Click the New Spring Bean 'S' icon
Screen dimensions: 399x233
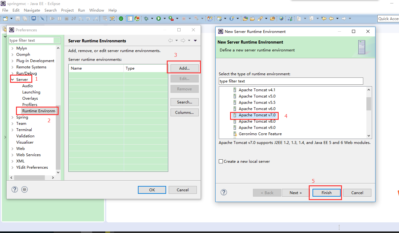pyautogui.click(x=232, y=19)
